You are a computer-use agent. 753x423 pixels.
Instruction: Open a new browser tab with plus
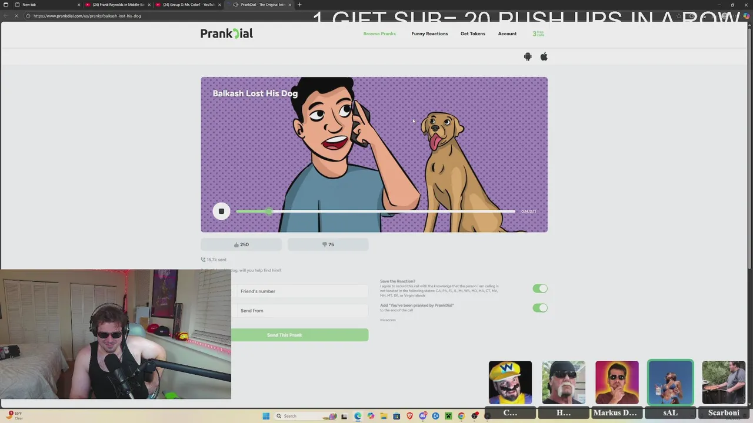(x=299, y=5)
